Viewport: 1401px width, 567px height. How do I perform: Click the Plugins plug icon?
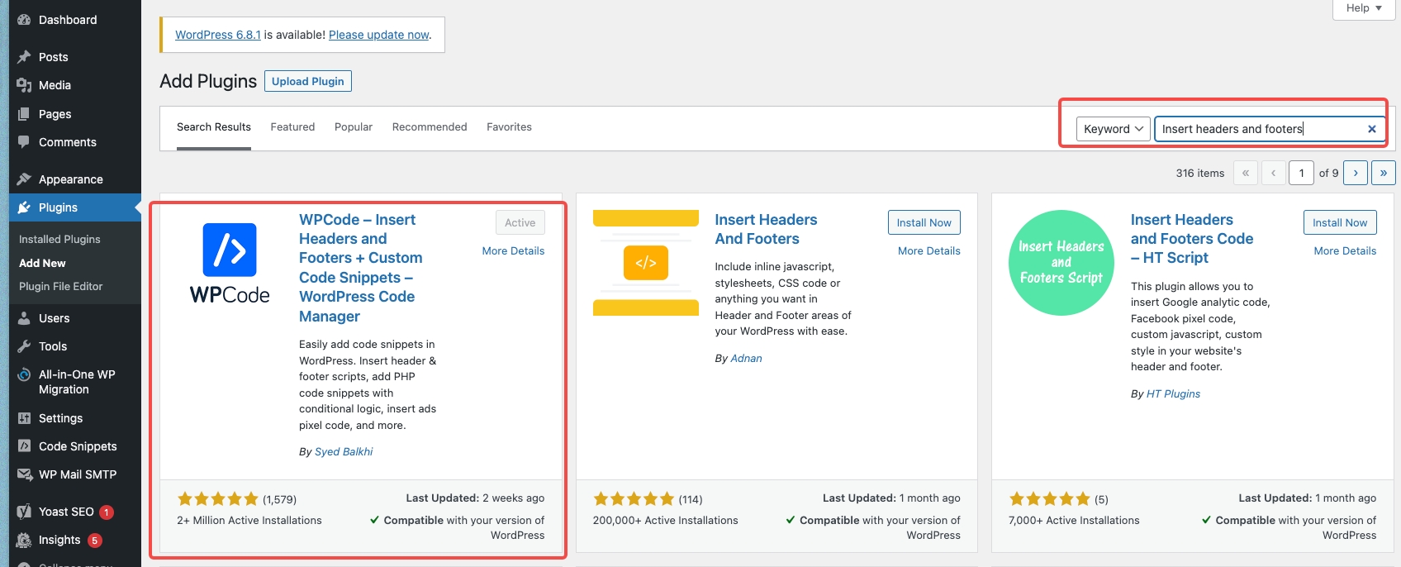click(24, 207)
